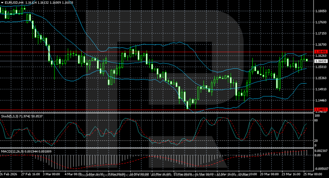Click the 1.18055 value on price axis

click(321, 11)
